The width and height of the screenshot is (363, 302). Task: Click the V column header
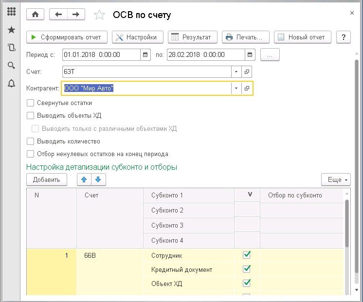(247, 195)
